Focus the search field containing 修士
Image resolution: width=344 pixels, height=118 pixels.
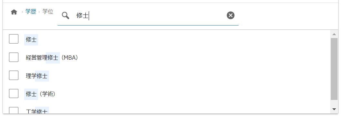148,15
